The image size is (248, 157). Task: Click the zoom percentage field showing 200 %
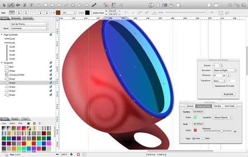(64, 155)
